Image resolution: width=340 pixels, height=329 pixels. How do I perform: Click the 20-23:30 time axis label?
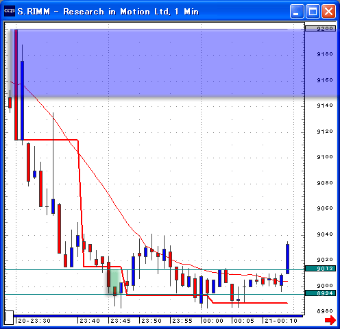point(34,321)
